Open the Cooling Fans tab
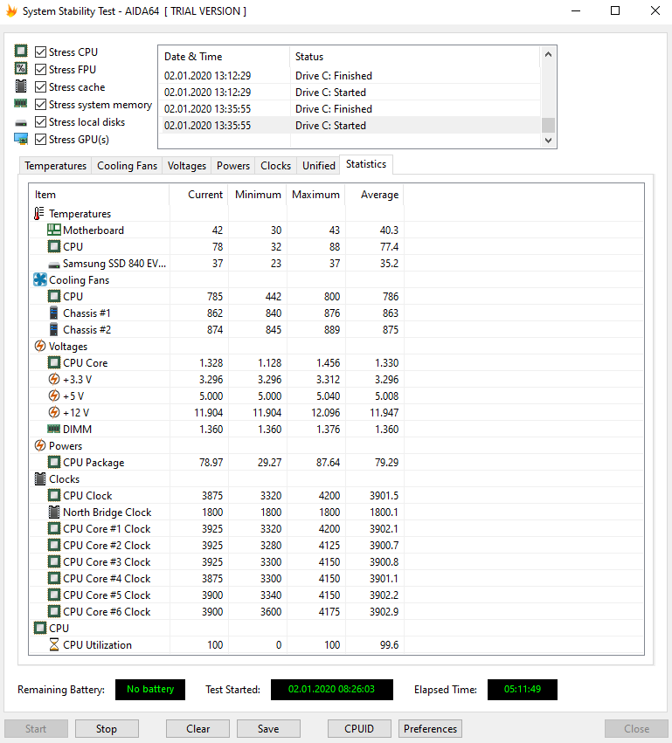The image size is (672, 743). pos(127,165)
